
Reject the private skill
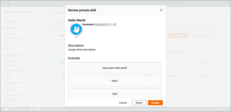point(139,103)
